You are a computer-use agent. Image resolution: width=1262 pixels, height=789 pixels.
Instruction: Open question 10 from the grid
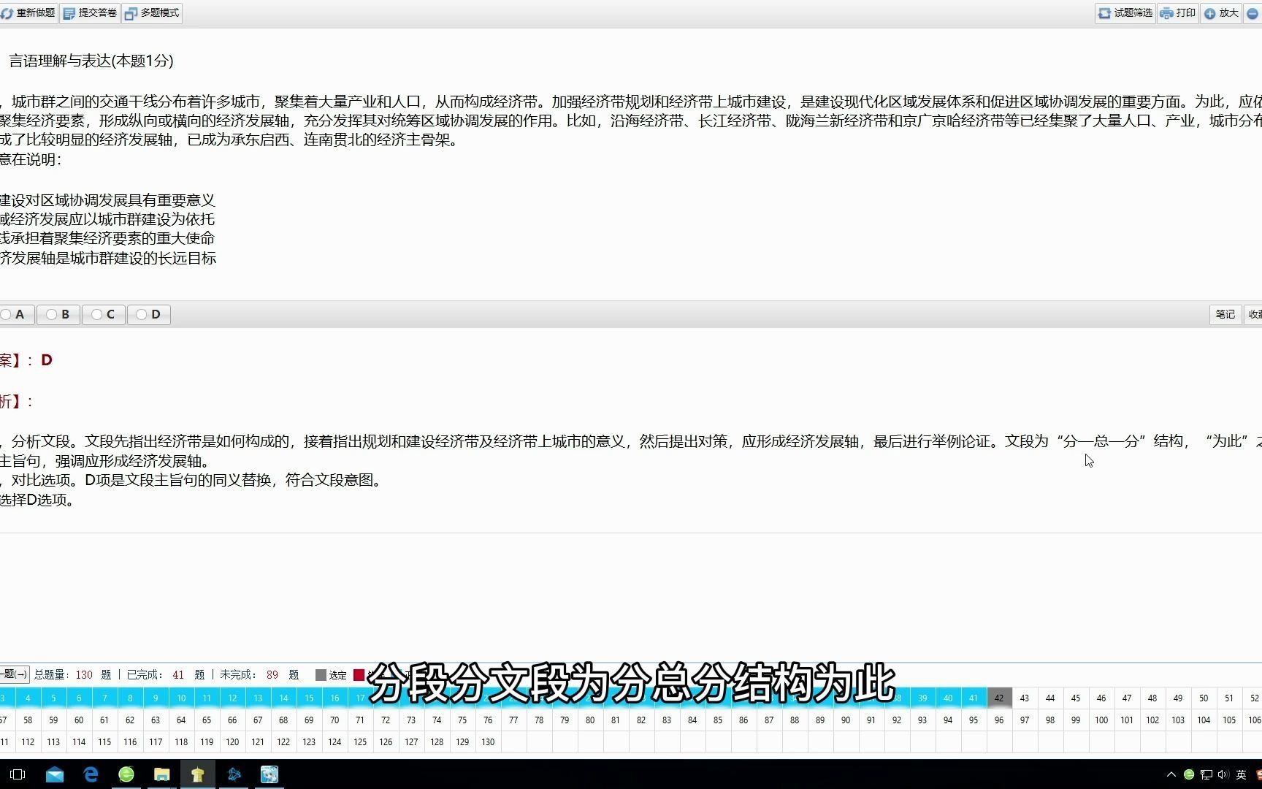[x=181, y=698]
